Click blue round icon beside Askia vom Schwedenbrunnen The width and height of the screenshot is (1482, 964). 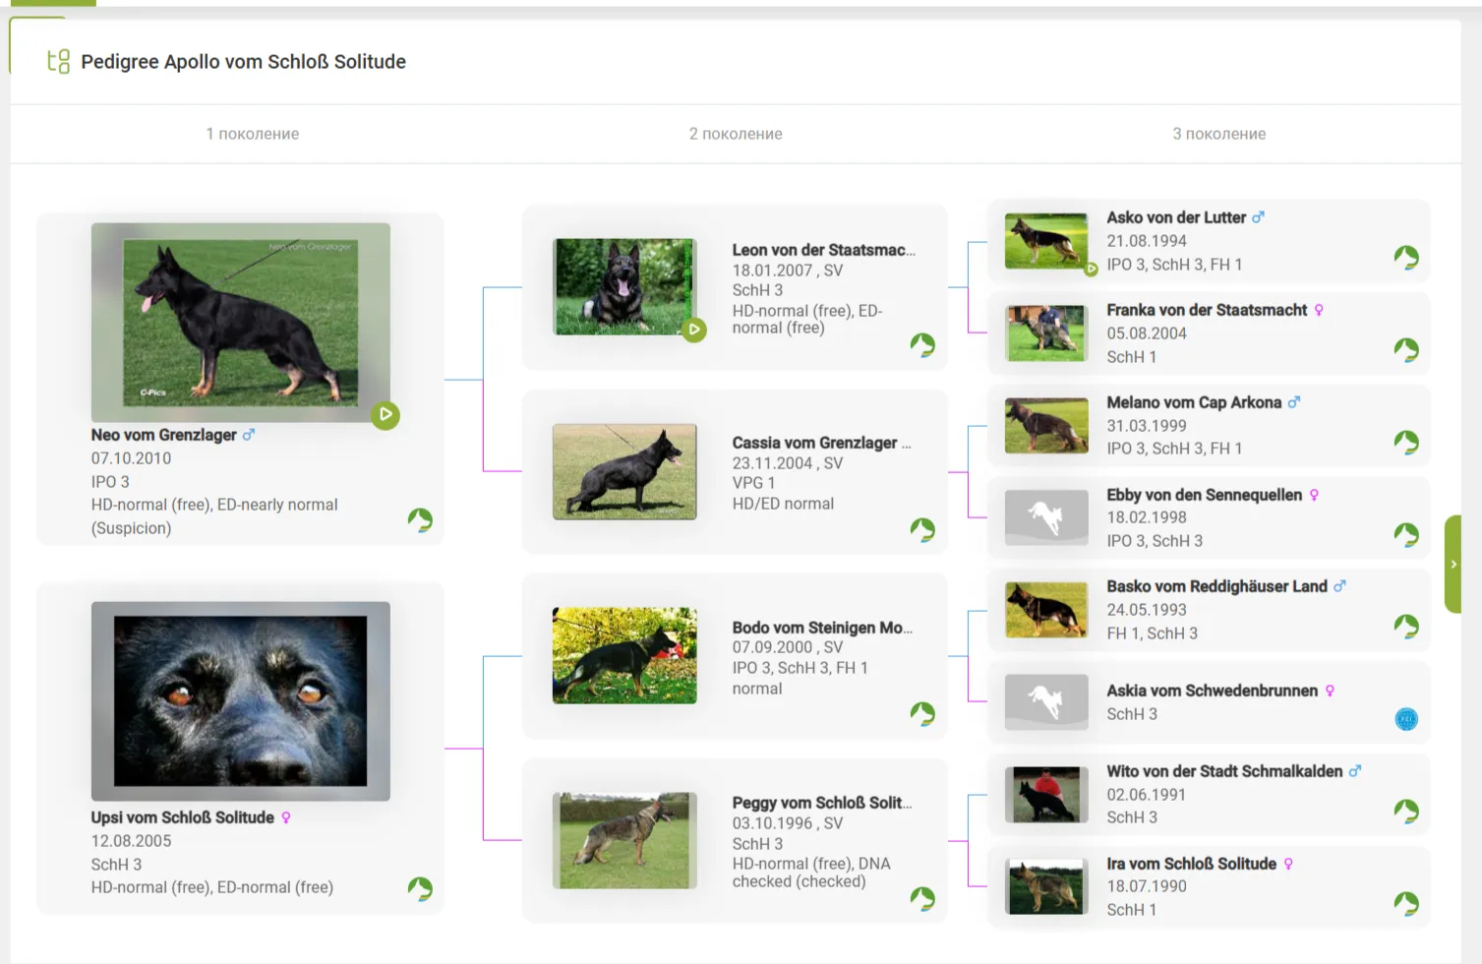click(x=1406, y=719)
